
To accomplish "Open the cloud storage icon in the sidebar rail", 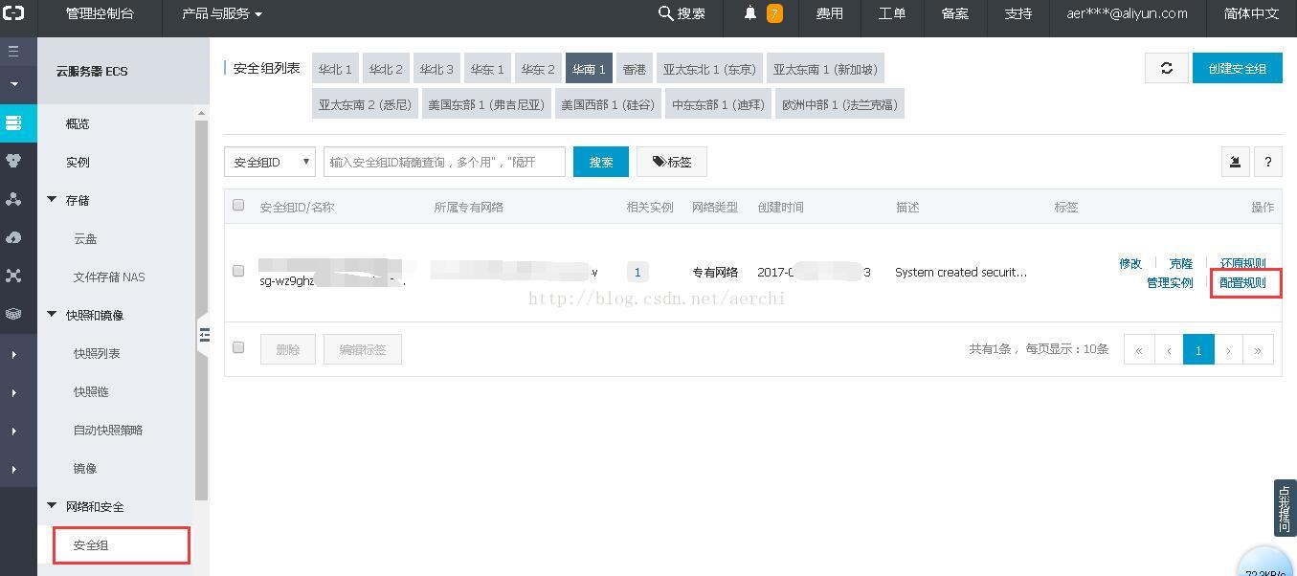I will coord(14,237).
